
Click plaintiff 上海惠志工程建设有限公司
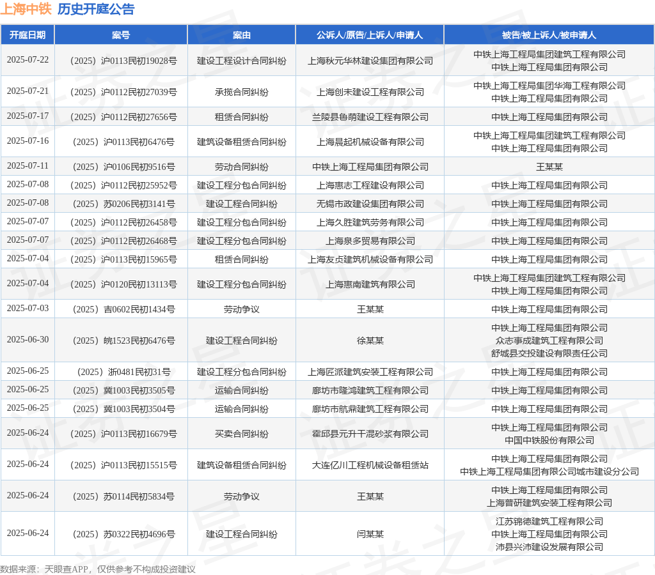pos(370,186)
